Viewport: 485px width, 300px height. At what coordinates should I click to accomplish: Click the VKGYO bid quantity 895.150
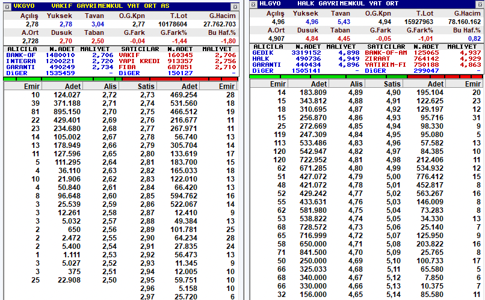click(67, 112)
